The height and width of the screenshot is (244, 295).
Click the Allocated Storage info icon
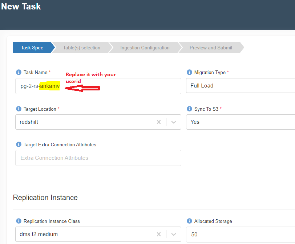tap(189, 221)
